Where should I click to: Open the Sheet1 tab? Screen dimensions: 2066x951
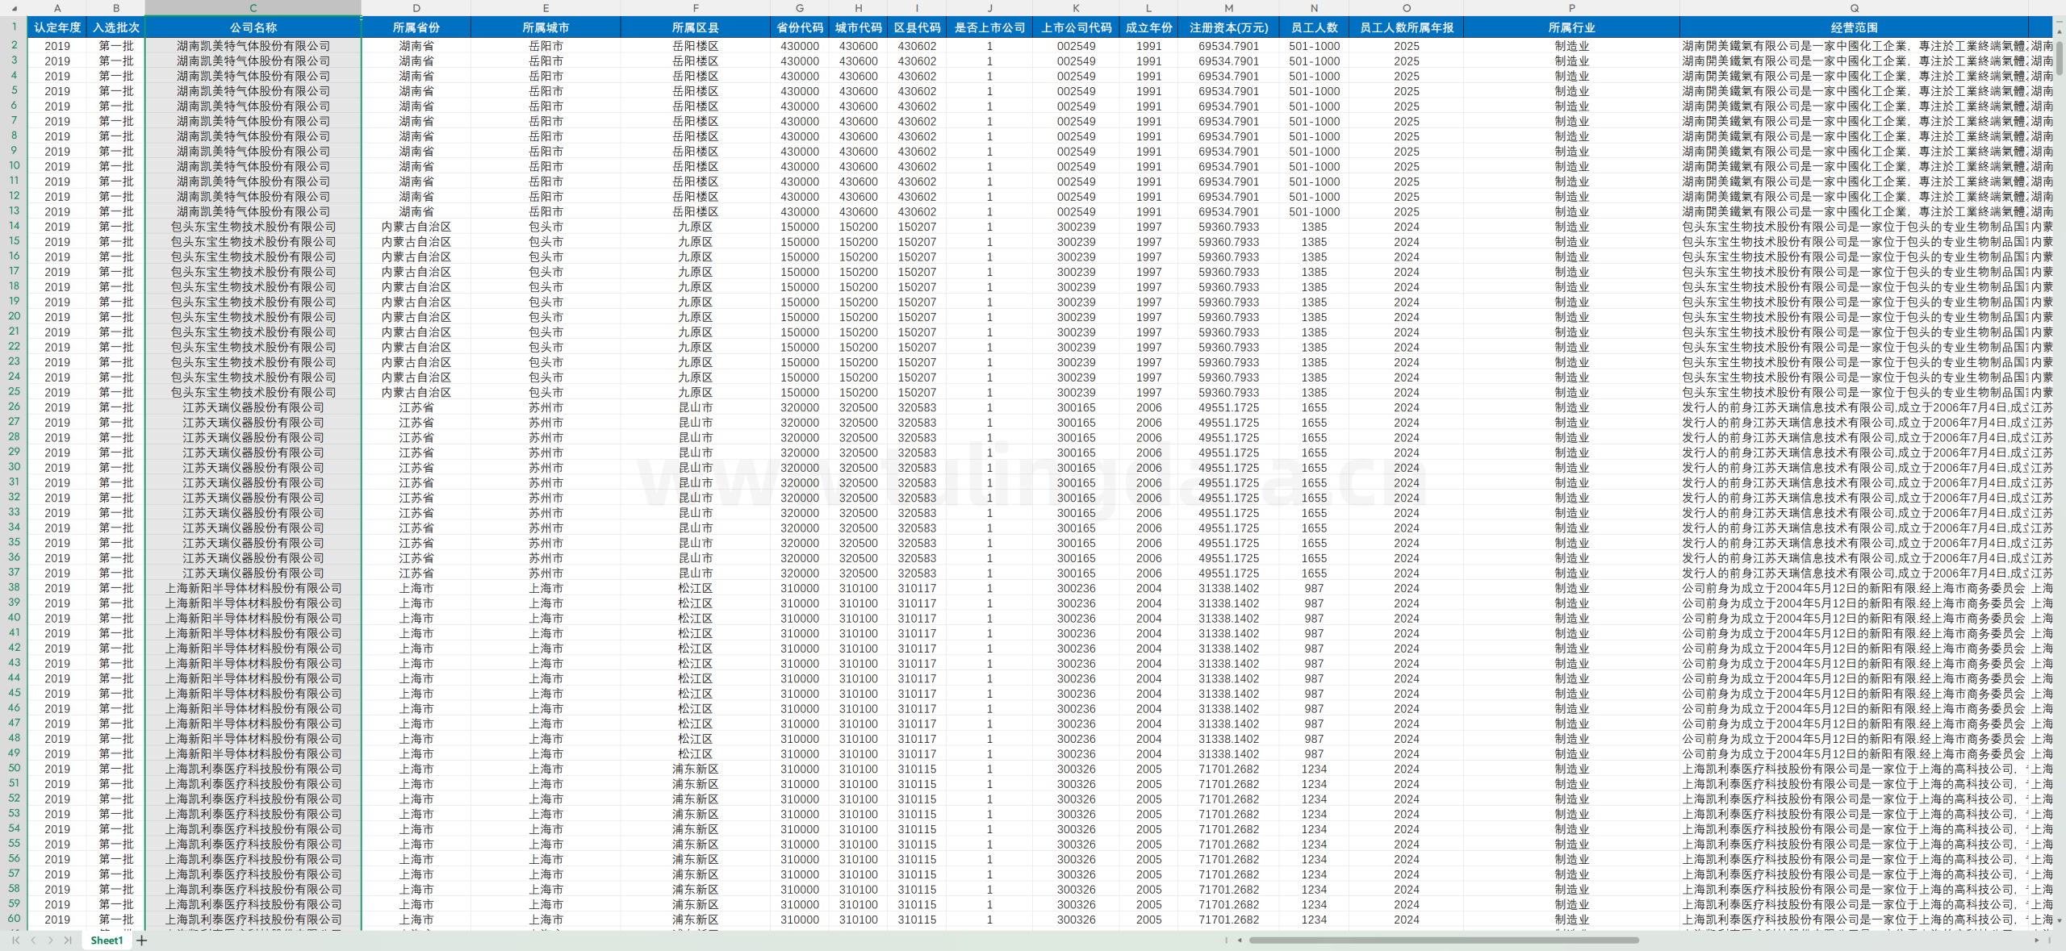[x=107, y=940]
